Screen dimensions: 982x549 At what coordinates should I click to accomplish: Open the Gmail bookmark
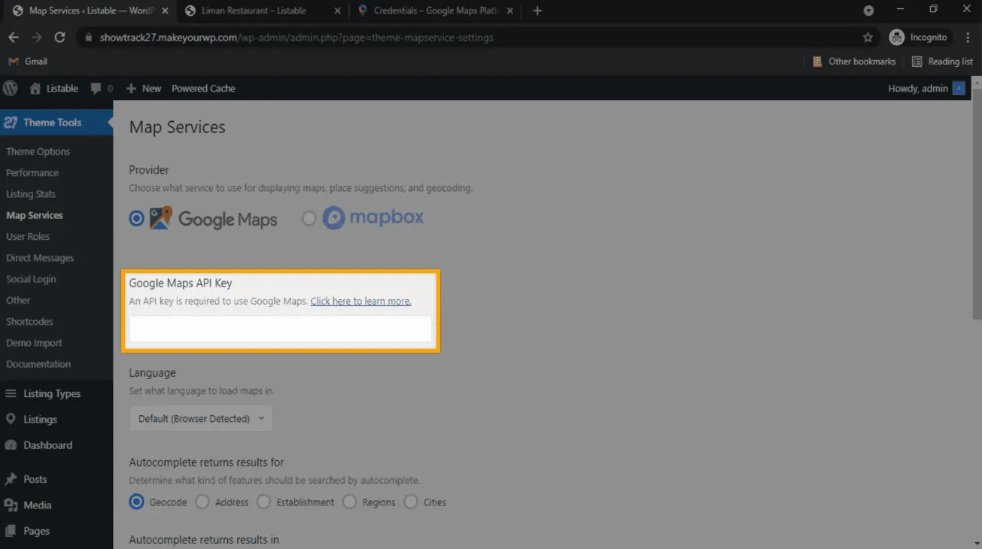click(28, 61)
